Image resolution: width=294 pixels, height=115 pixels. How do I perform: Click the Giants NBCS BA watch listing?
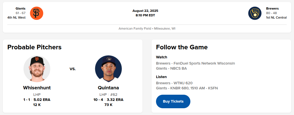[171, 68]
